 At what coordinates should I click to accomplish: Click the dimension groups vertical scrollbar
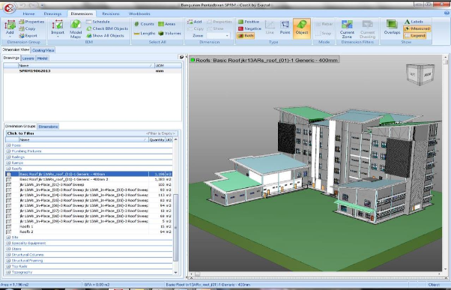pyautogui.click(x=176, y=227)
